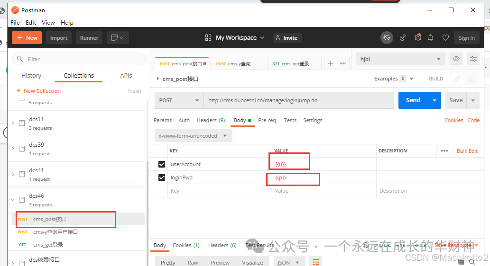The width and height of the screenshot is (490, 266).
Task: Expand the dcs41 collection
Action: (x=13, y=174)
